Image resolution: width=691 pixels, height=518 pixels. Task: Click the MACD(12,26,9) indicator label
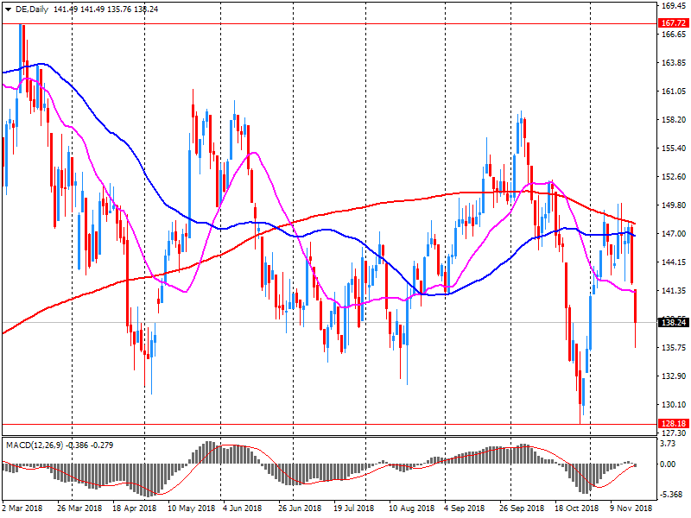[35, 445]
